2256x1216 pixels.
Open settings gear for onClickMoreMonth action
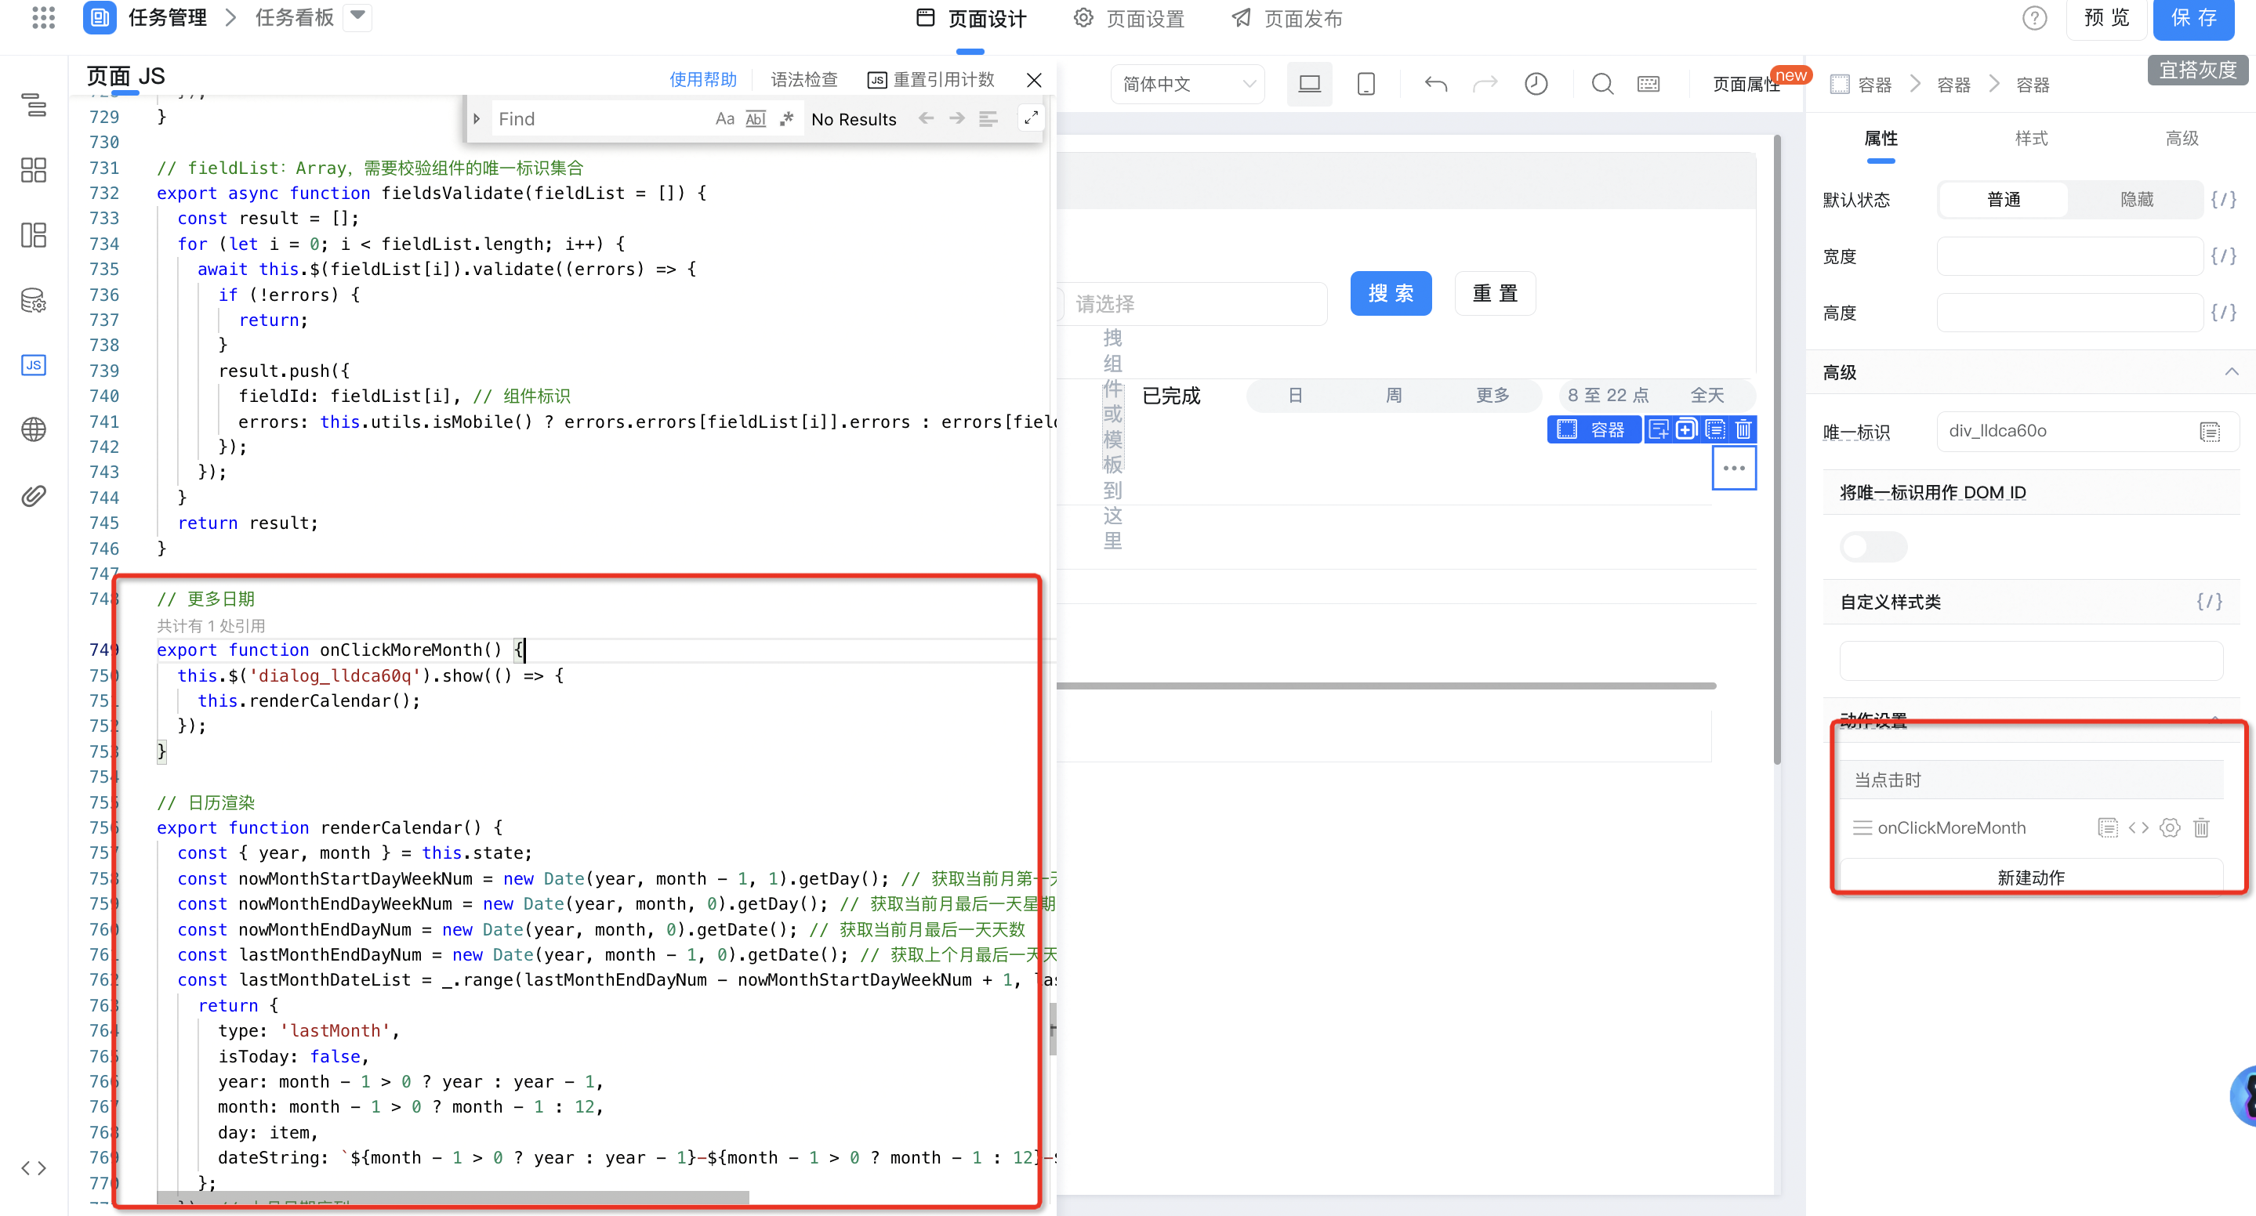(x=2169, y=827)
